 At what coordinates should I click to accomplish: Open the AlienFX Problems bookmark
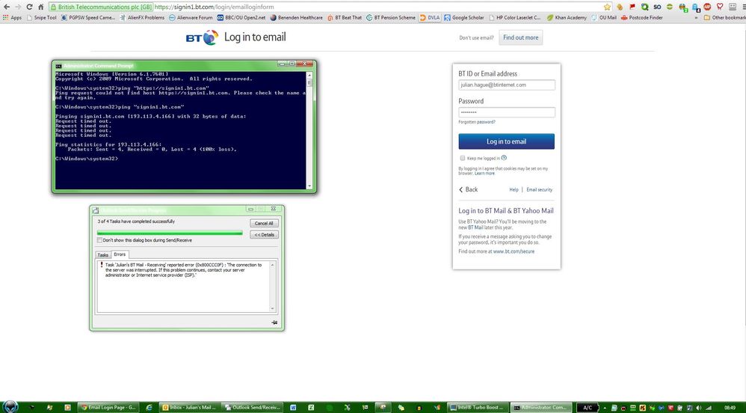pyautogui.click(x=142, y=18)
